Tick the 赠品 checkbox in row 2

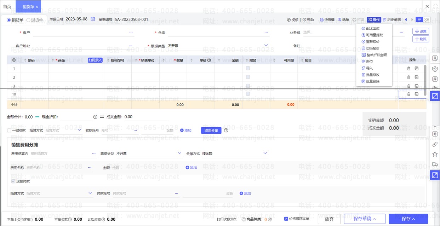click(248, 77)
